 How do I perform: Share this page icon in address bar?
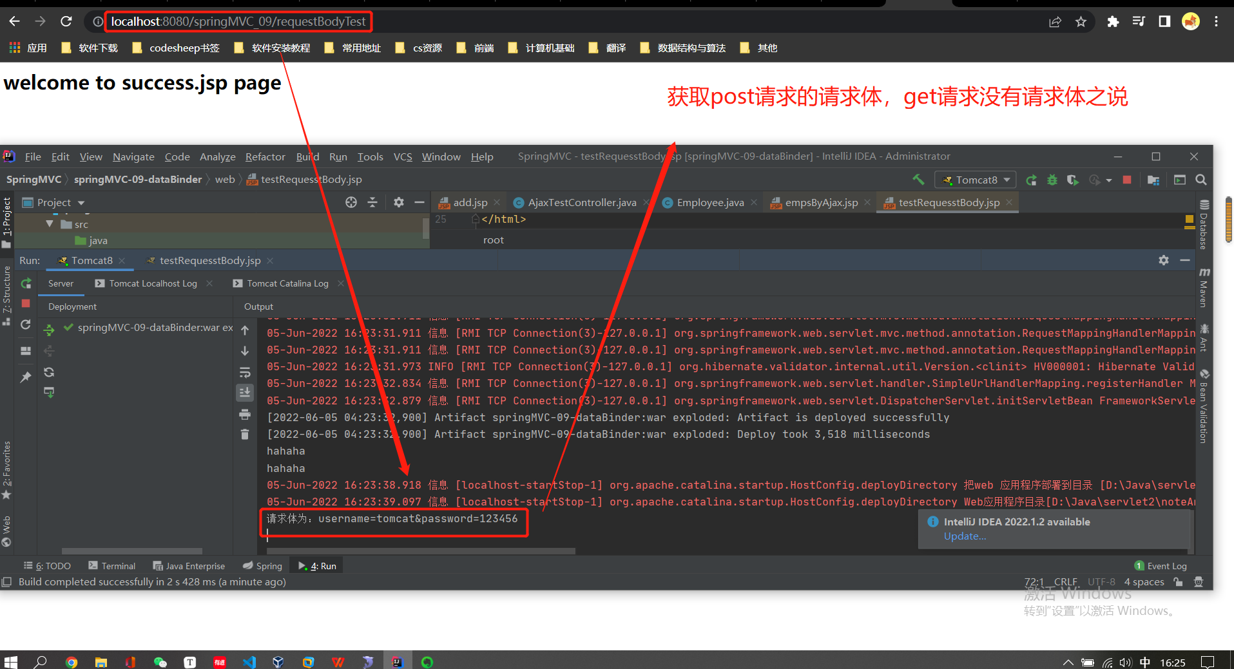(1055, 22)
